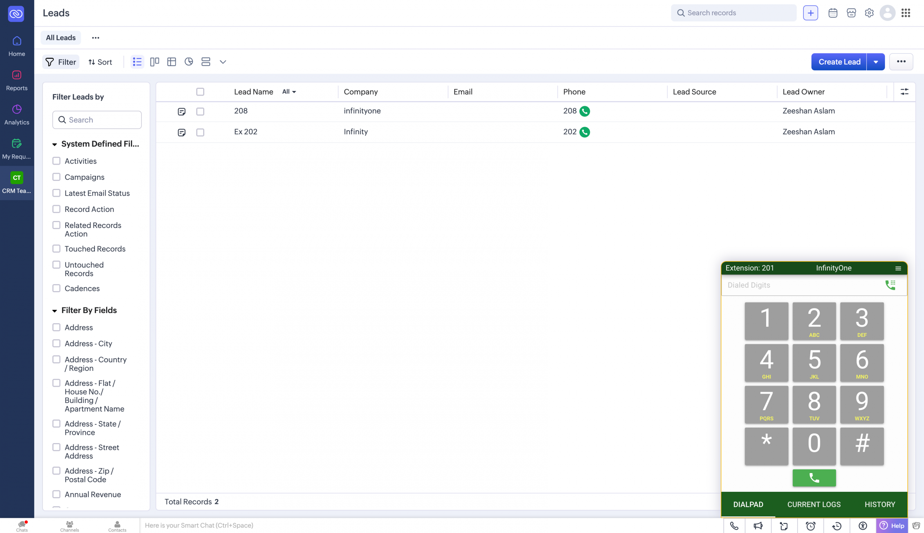Call 208 using green phone icon
The height and width of the screenshot is (533, 924).
(x=585, y=111)
